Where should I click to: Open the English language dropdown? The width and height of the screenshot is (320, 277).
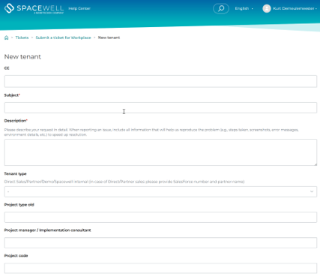244,8
